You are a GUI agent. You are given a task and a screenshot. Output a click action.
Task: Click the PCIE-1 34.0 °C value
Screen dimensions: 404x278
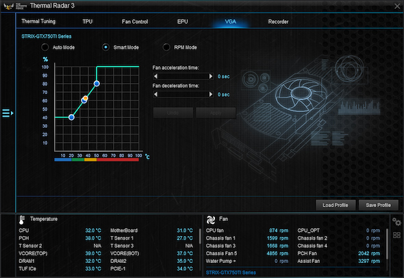point(185,268)
